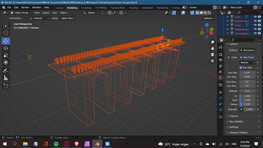
Task: Open the View Layer properties tab
Action: tap(221, 66)
